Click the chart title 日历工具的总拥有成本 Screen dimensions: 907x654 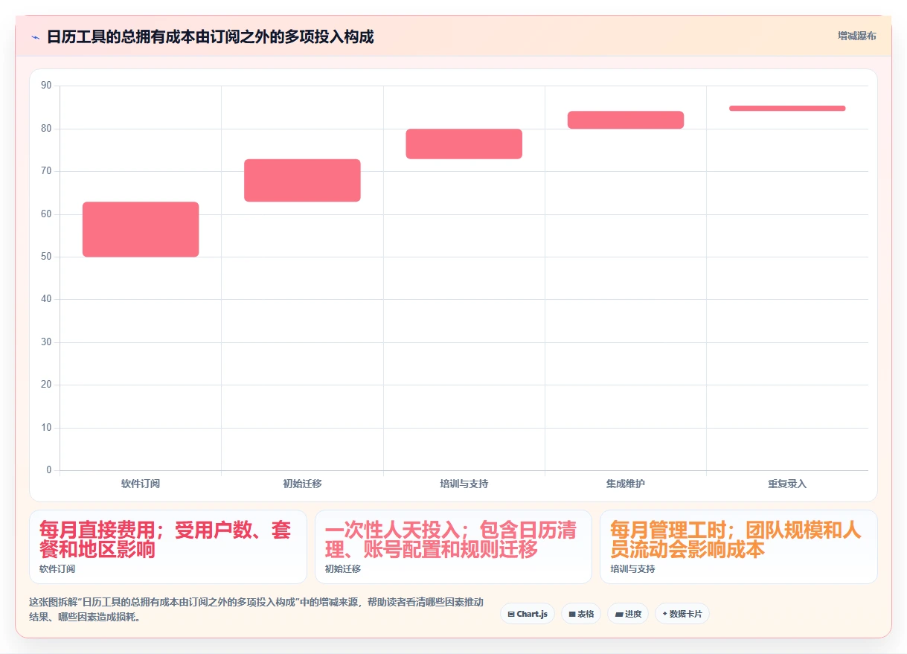coord(211,36)
